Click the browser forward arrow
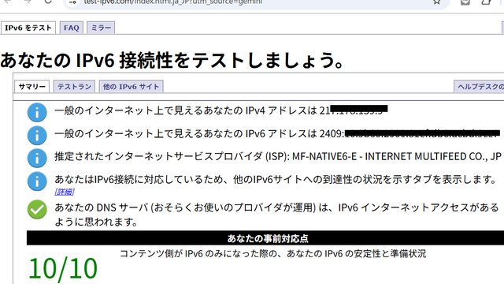The image size is (504, 284). [28, 2]
